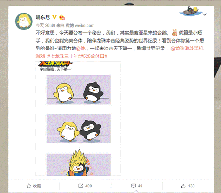Open hashtag #525合体日# topic

point(94,56)
